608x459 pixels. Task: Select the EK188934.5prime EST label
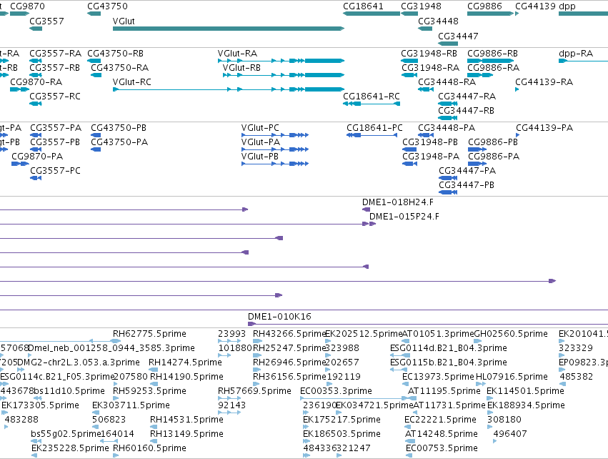click(526, 405)
